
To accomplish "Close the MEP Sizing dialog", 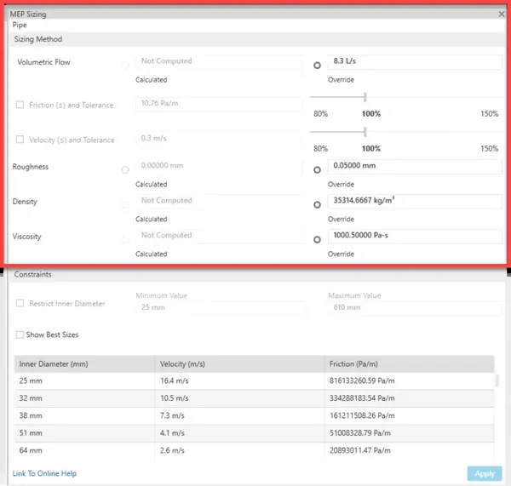I will (x=502, y=14).
